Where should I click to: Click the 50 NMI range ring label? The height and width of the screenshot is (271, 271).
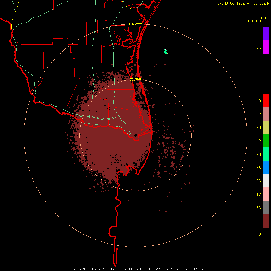click(135, 80)
